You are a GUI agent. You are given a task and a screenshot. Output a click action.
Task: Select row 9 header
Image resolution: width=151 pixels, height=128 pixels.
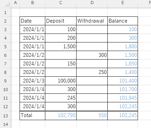[5, 81]
